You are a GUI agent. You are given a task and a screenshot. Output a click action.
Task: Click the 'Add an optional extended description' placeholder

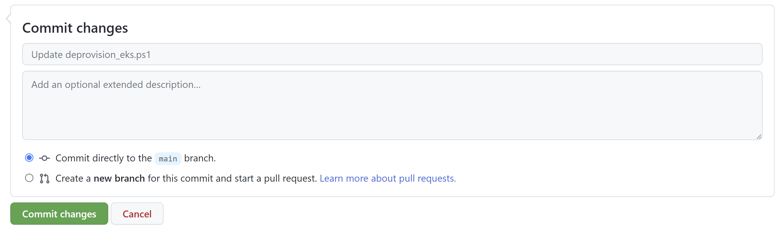(x=116, y=84)
